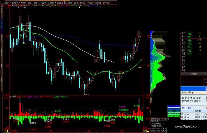Screen dimensions: 207x133
Task: Expand the 日线 period dropdown arrow
Action: pos(39,2)
